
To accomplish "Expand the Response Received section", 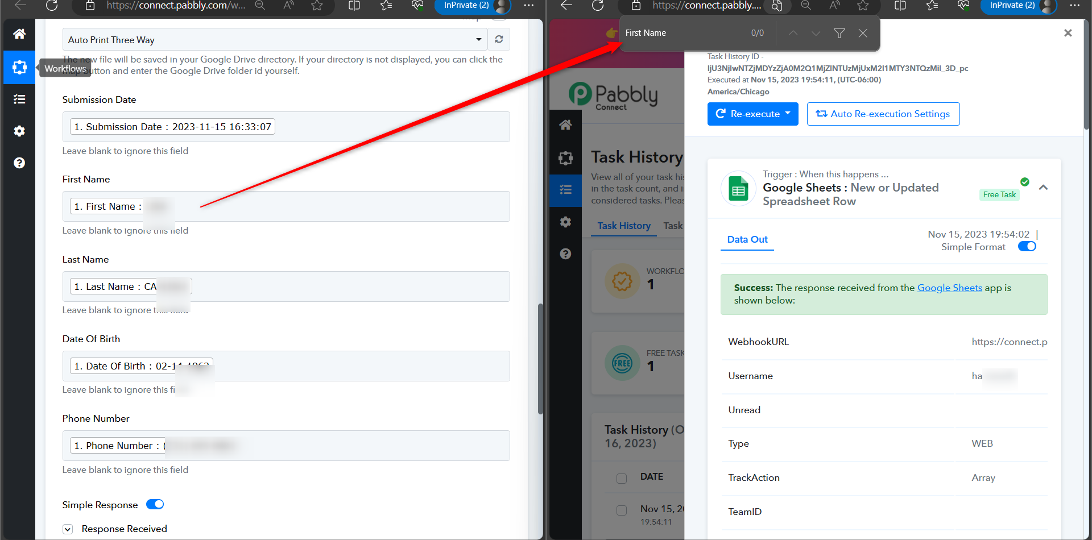I will point(68,529).
